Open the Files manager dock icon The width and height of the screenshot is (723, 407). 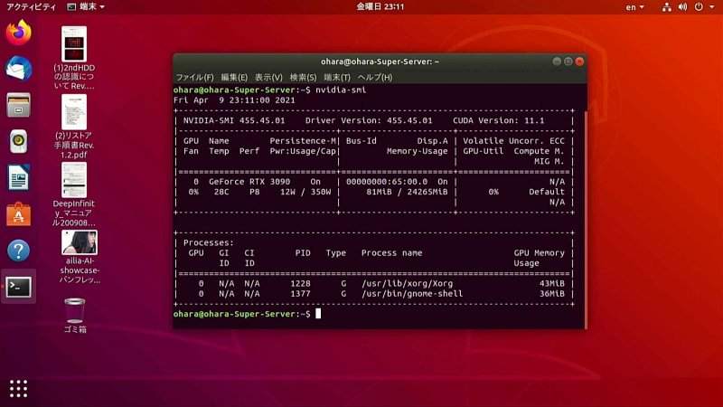coord(18,105)
